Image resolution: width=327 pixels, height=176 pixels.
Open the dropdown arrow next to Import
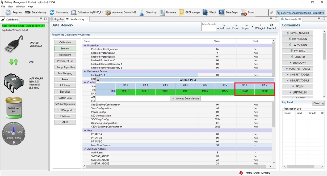point(253,27)
